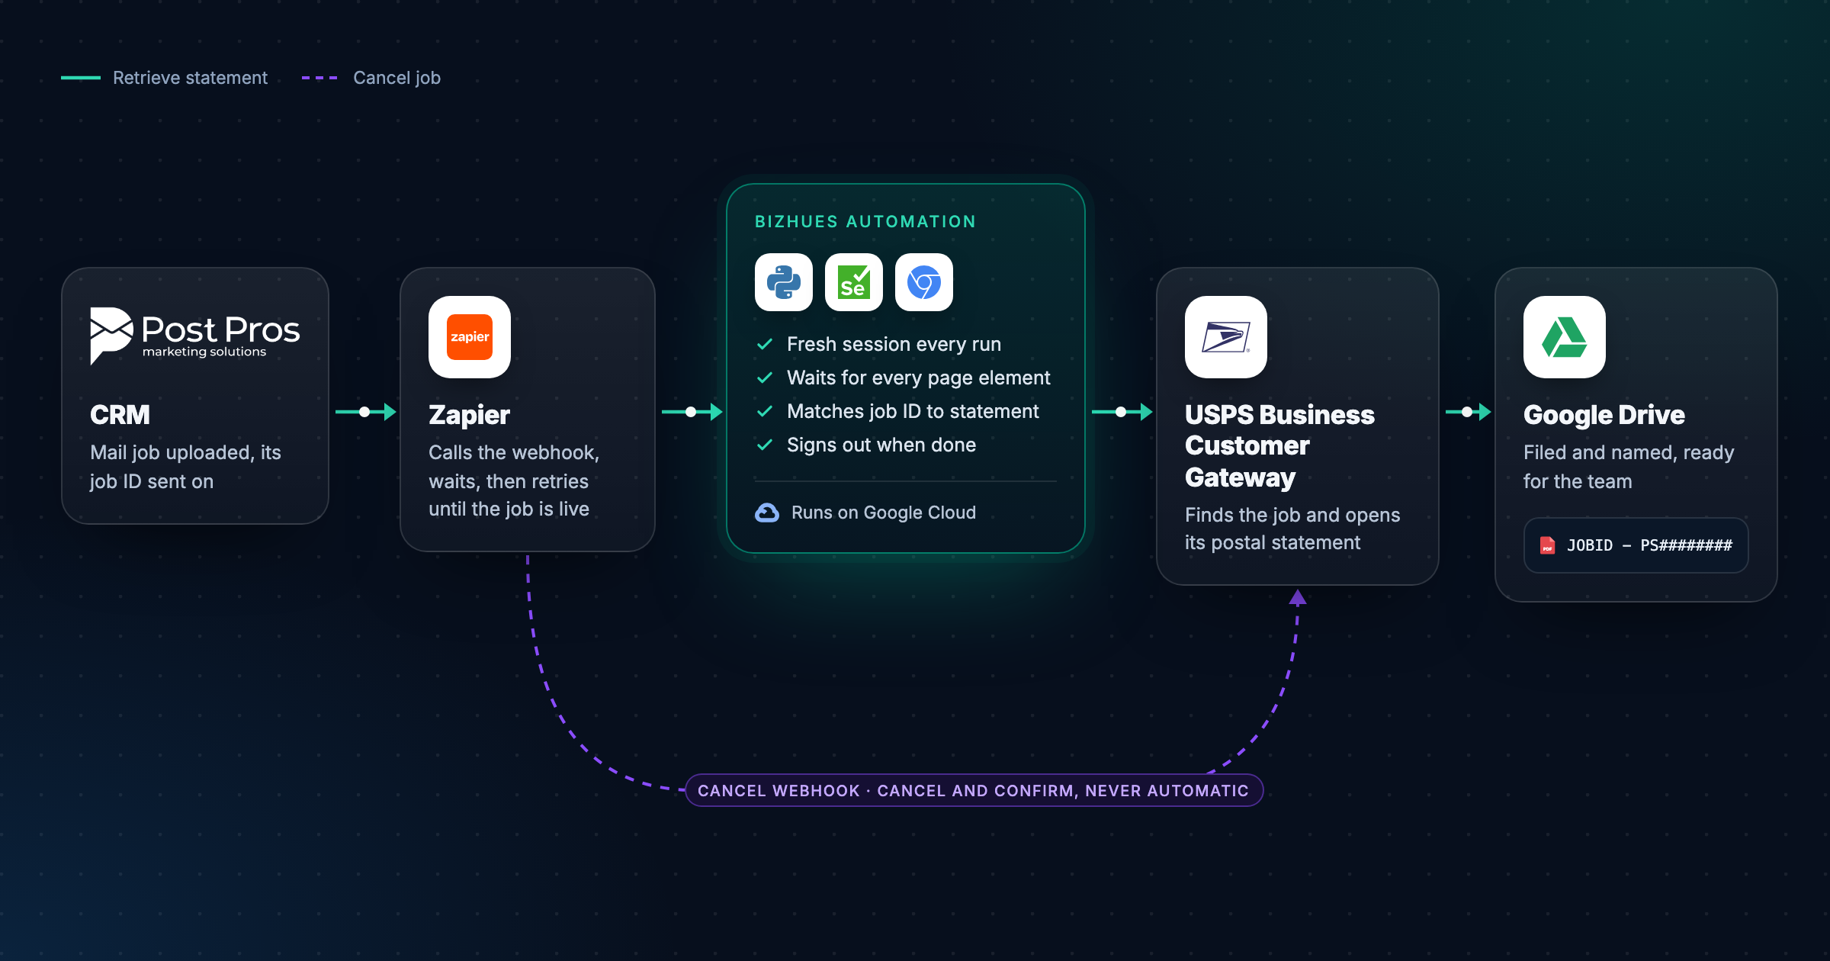Click the red PDF file icon
Screen dimensions: 1830x961
coord(1548,545)
